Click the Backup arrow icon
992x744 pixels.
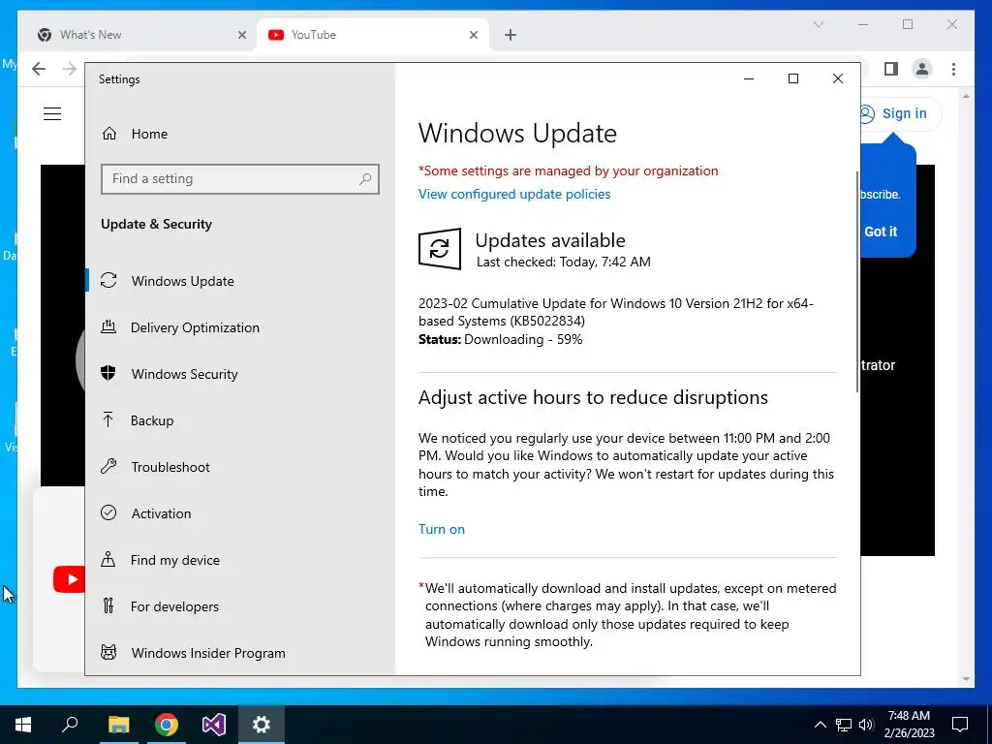pyautogui.click(x=108, y=419)
